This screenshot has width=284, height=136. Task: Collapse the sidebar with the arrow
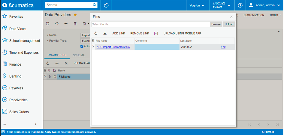pyautogui.click(x=36, y=124)
